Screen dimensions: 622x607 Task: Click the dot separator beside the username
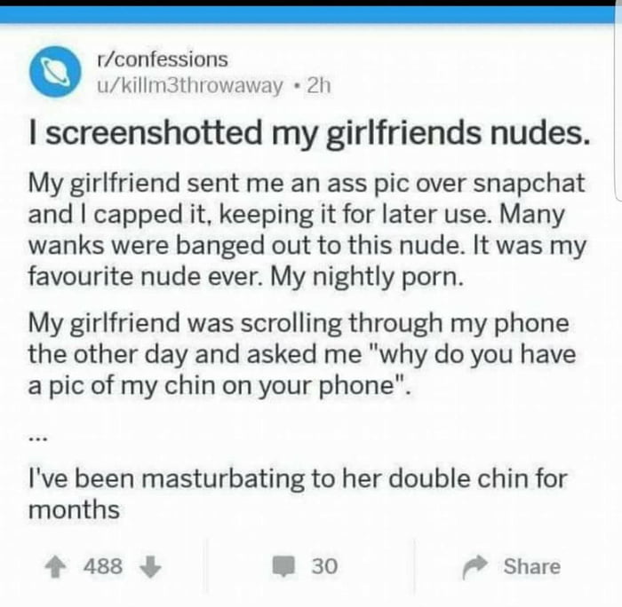295,86
